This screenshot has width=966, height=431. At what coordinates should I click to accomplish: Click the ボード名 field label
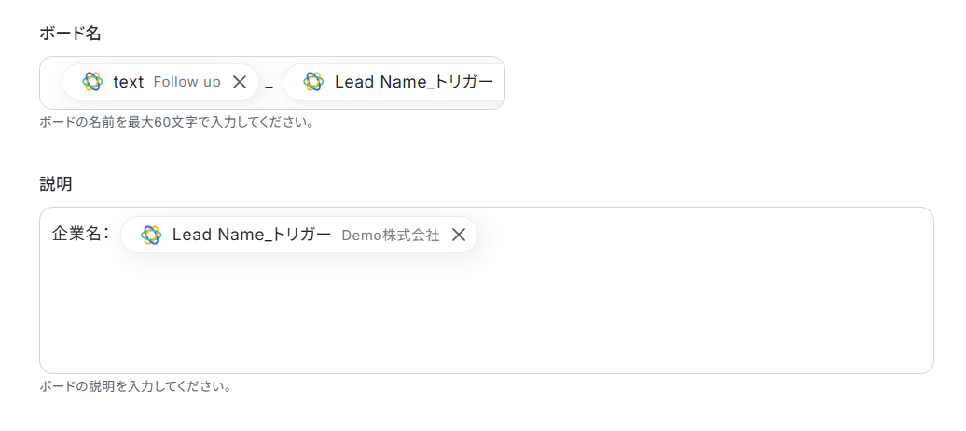[x=70, y=34]
